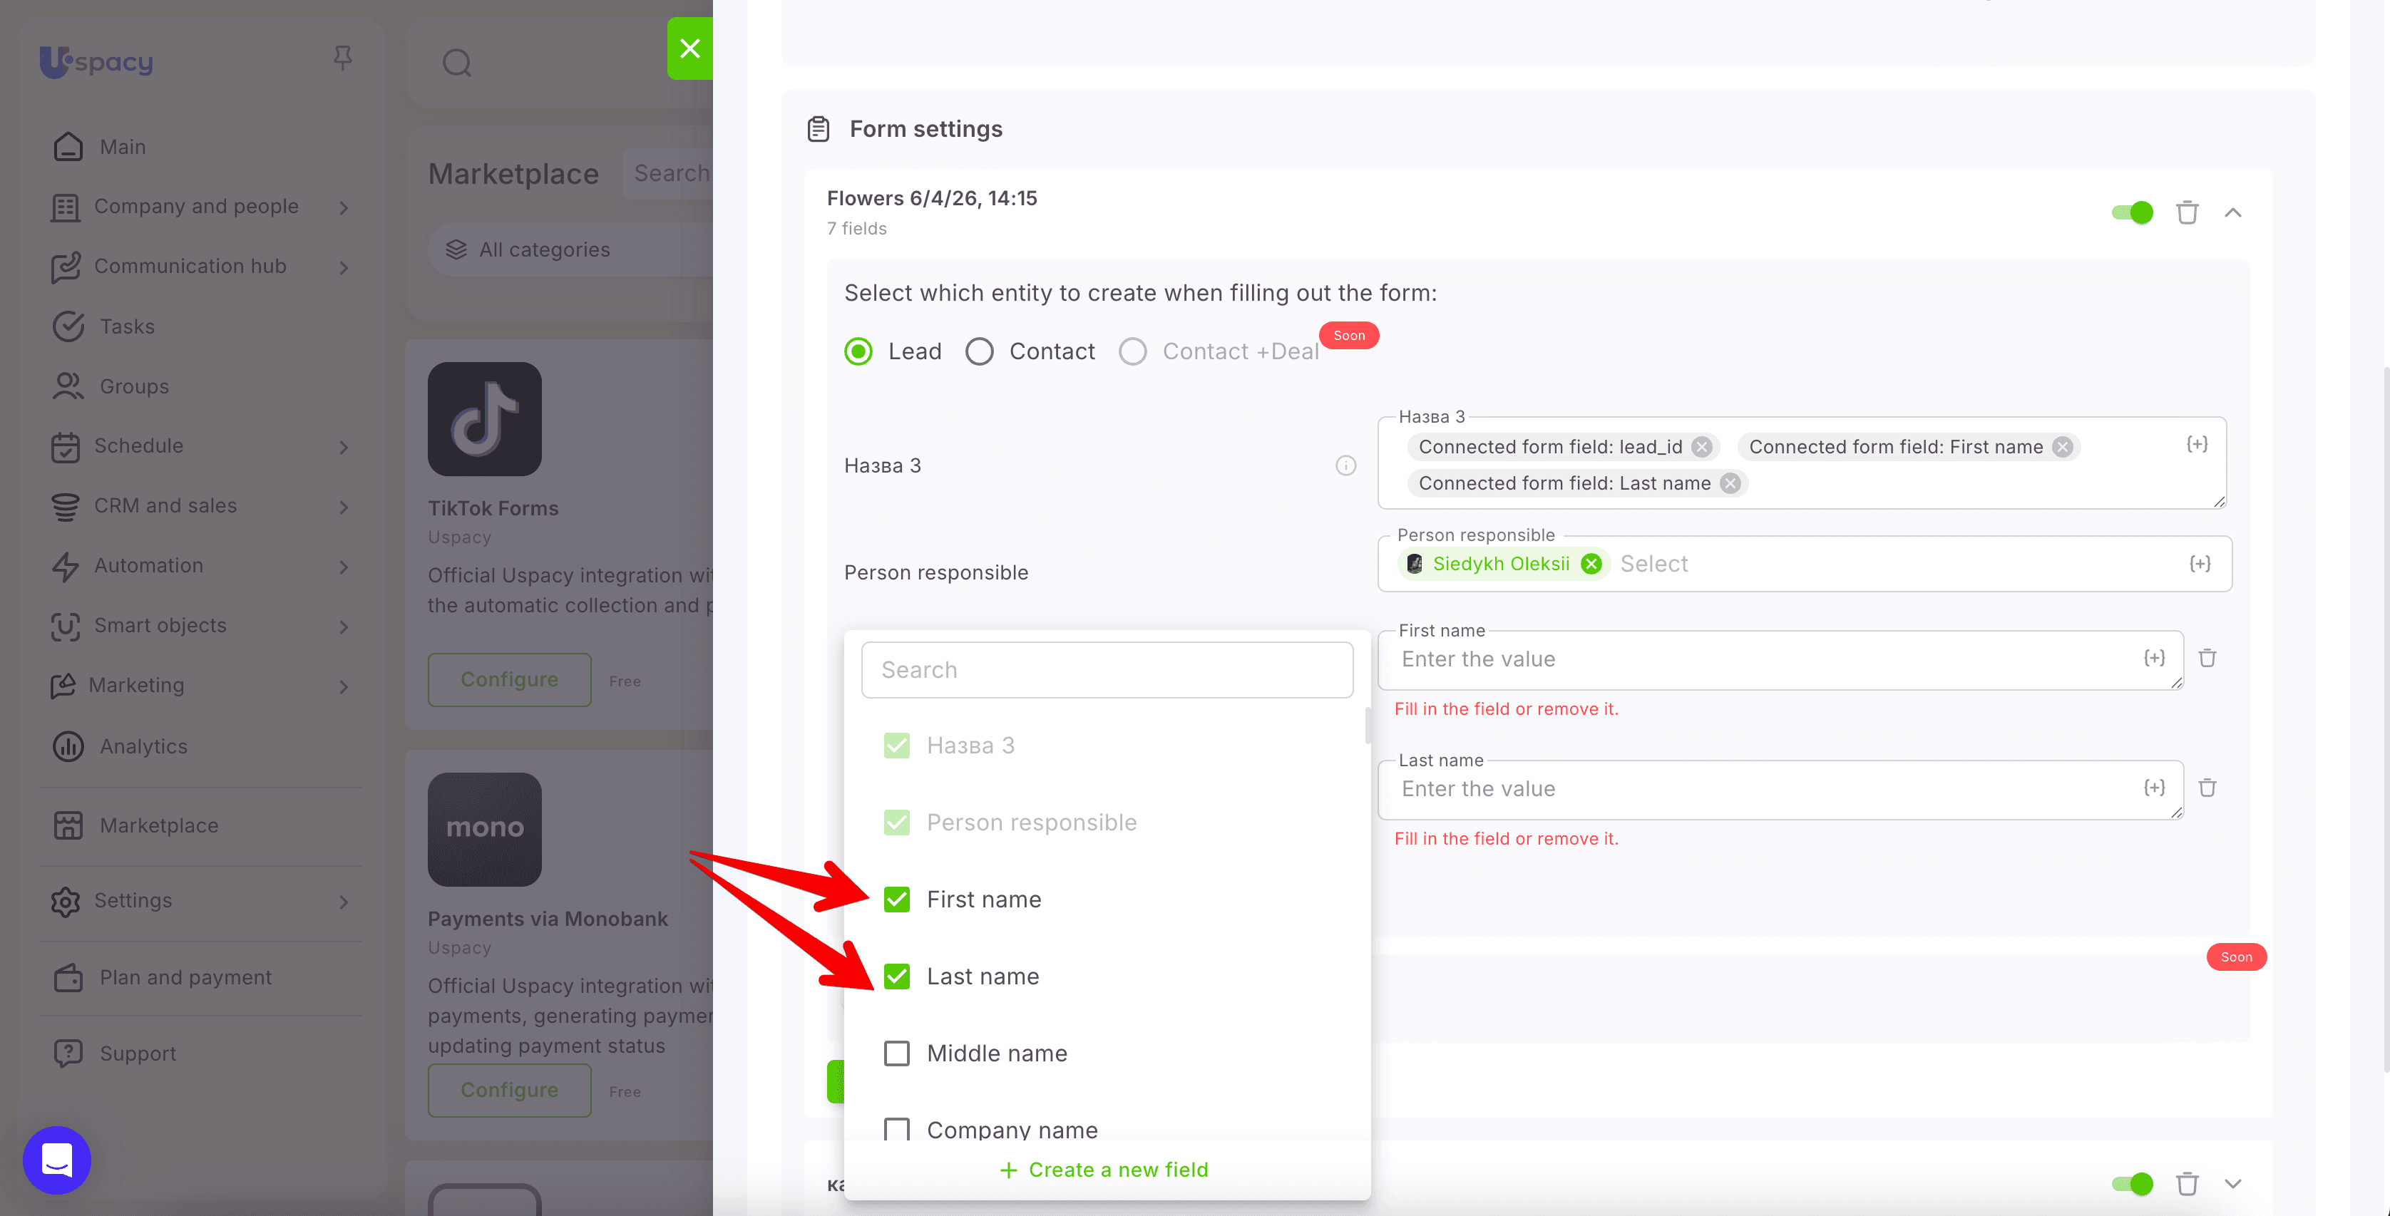The width and height of the screenshot is (2390, 1216).
Task: Toggle the Flowers form switch
Action: click(2132, 212)
